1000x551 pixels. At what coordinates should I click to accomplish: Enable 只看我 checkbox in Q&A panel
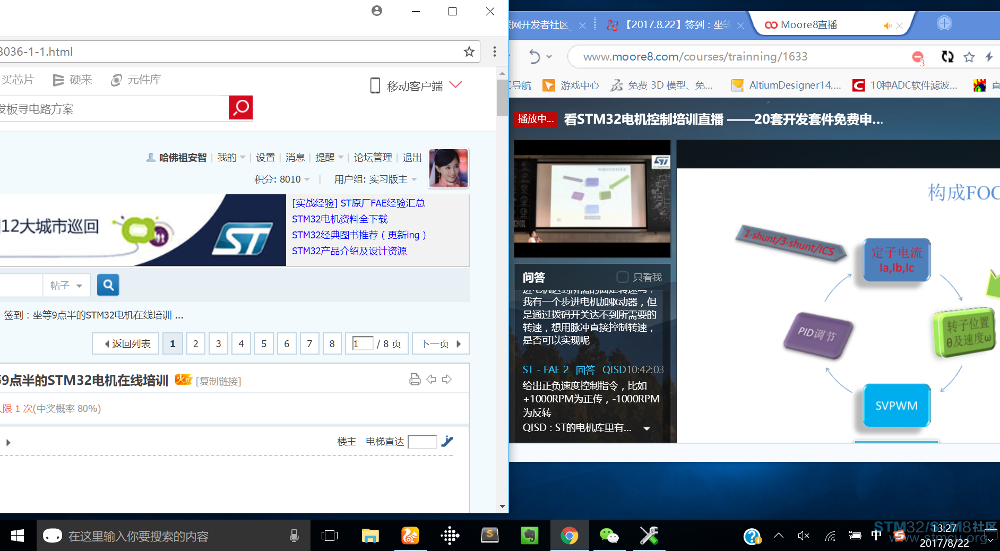tap(622, 277)
